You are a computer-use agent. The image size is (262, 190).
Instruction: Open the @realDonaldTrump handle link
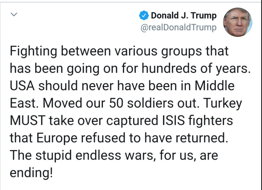pyautogui.click(x=179, y=27)
